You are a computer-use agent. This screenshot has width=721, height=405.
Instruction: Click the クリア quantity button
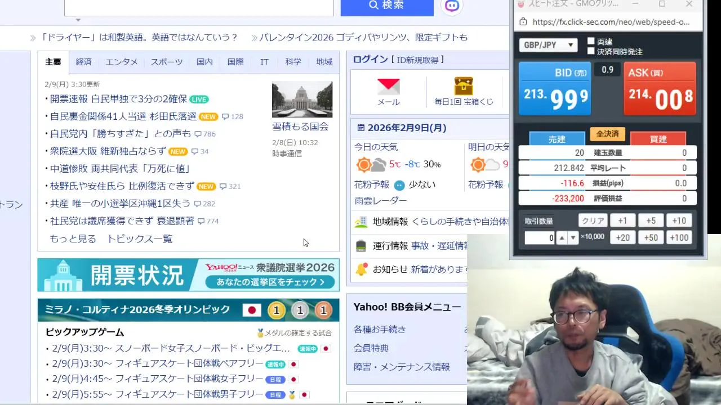(x=593, y=221)
